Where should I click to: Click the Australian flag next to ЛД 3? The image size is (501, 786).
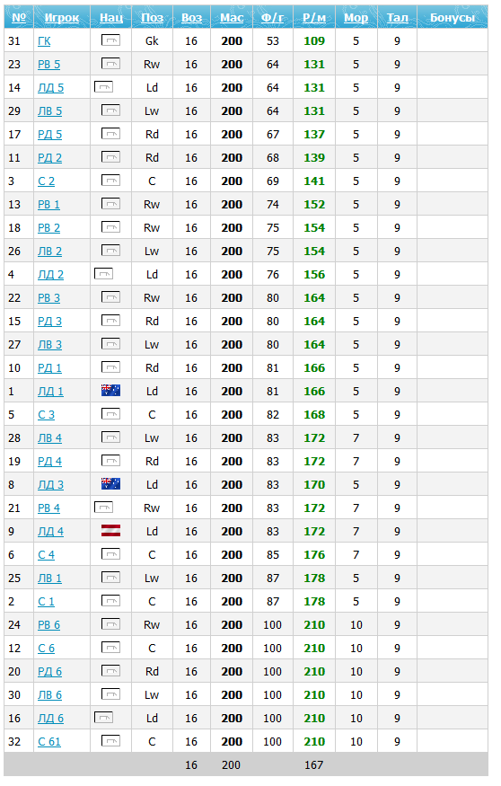(x=110, y=484)
